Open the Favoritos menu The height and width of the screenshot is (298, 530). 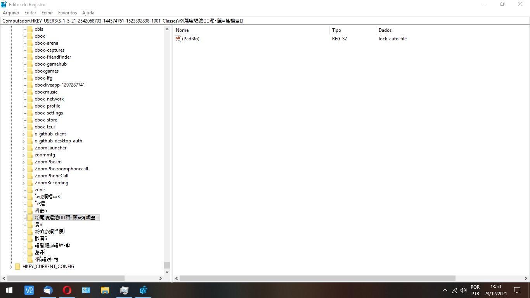(68, 13)
